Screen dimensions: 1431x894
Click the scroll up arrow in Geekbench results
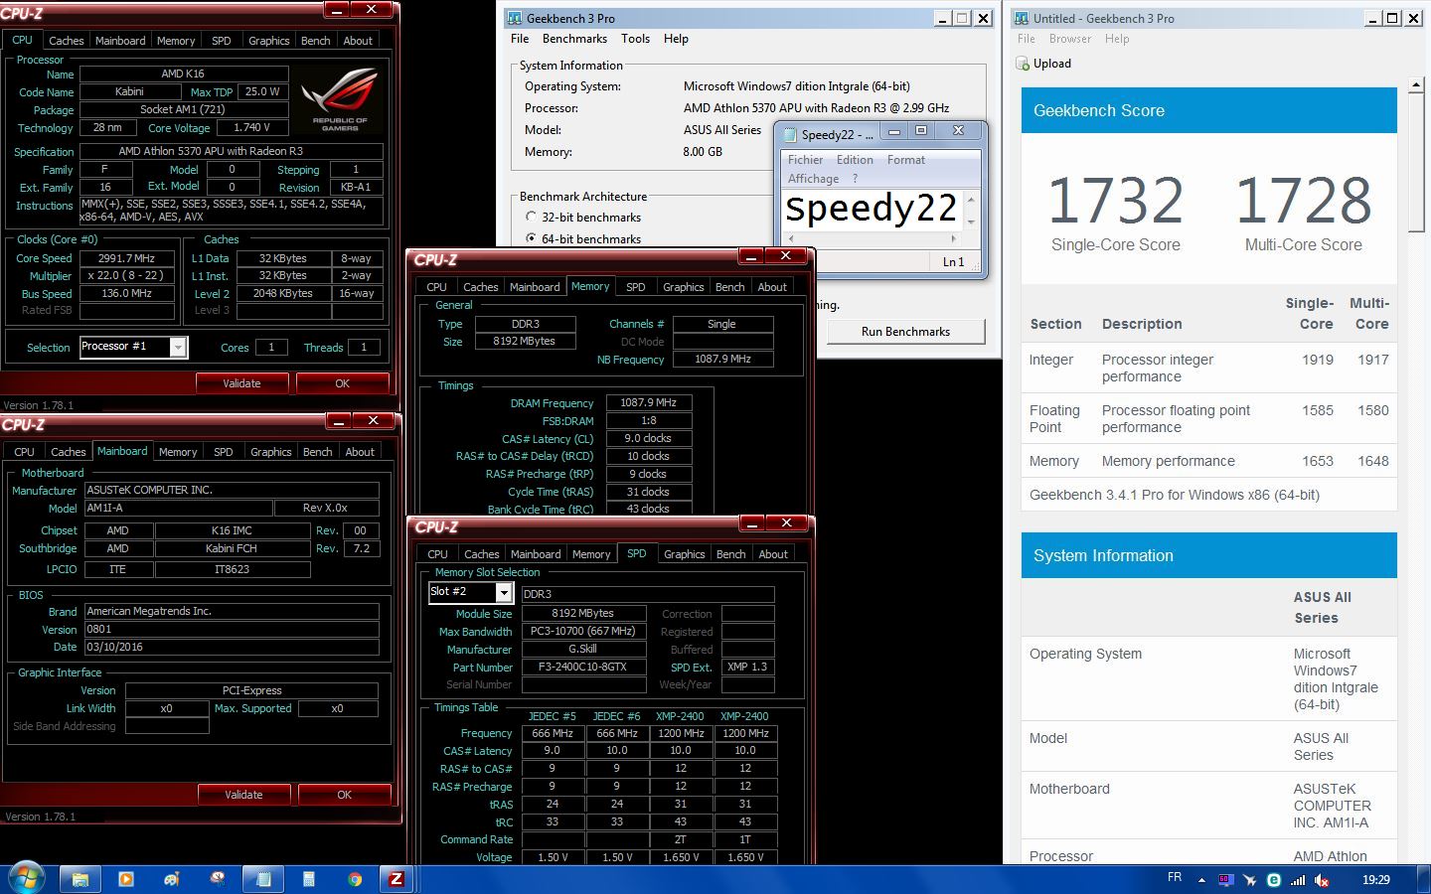coord(1416,86)
